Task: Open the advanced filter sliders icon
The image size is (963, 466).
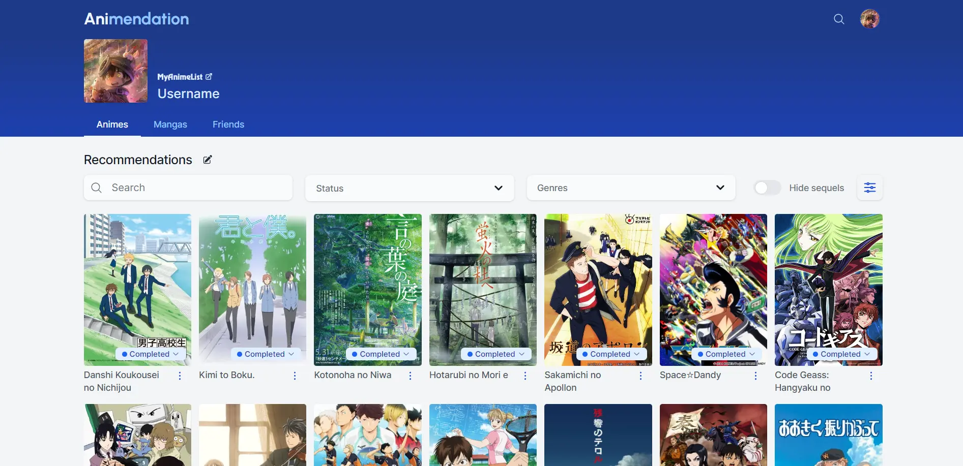Action: 869,188
